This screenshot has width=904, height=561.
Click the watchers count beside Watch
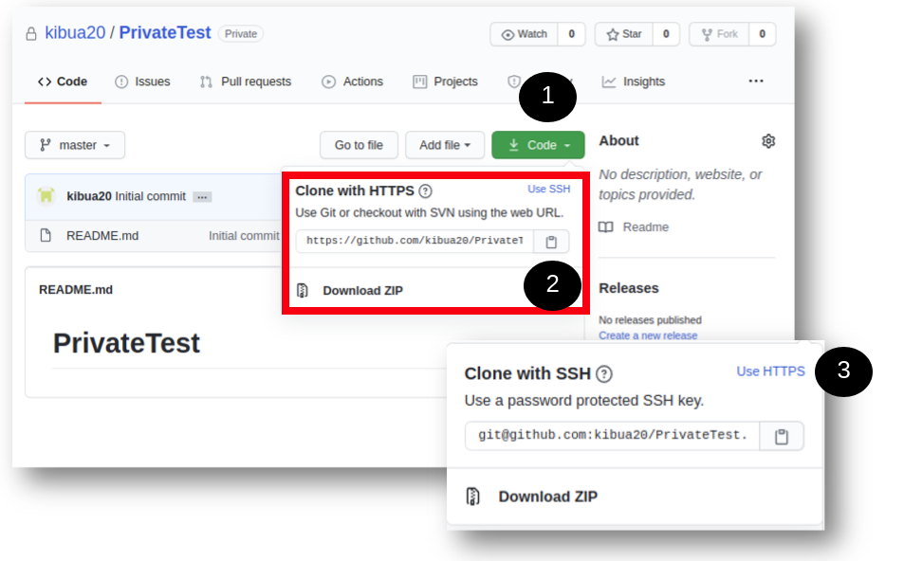571,34
